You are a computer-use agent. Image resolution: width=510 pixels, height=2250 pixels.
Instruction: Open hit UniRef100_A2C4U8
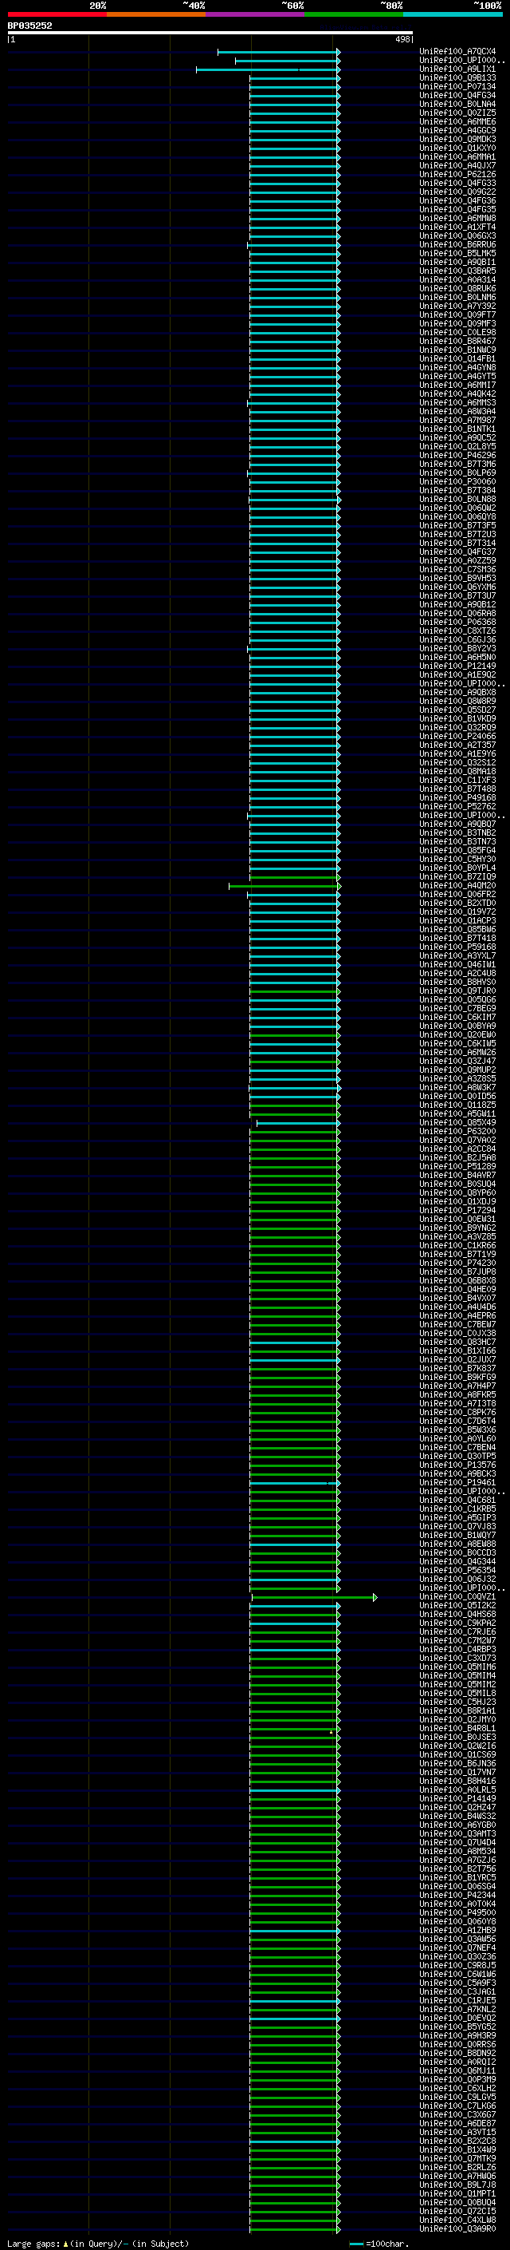pyautogui.click(x=457, y=973)
